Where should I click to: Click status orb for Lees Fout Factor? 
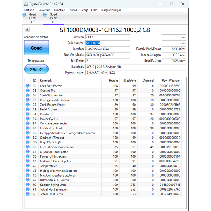tap(27, 86)
